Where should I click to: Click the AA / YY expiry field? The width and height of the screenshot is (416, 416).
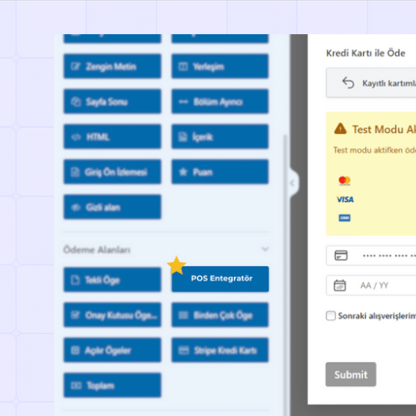tap(371, 285)
